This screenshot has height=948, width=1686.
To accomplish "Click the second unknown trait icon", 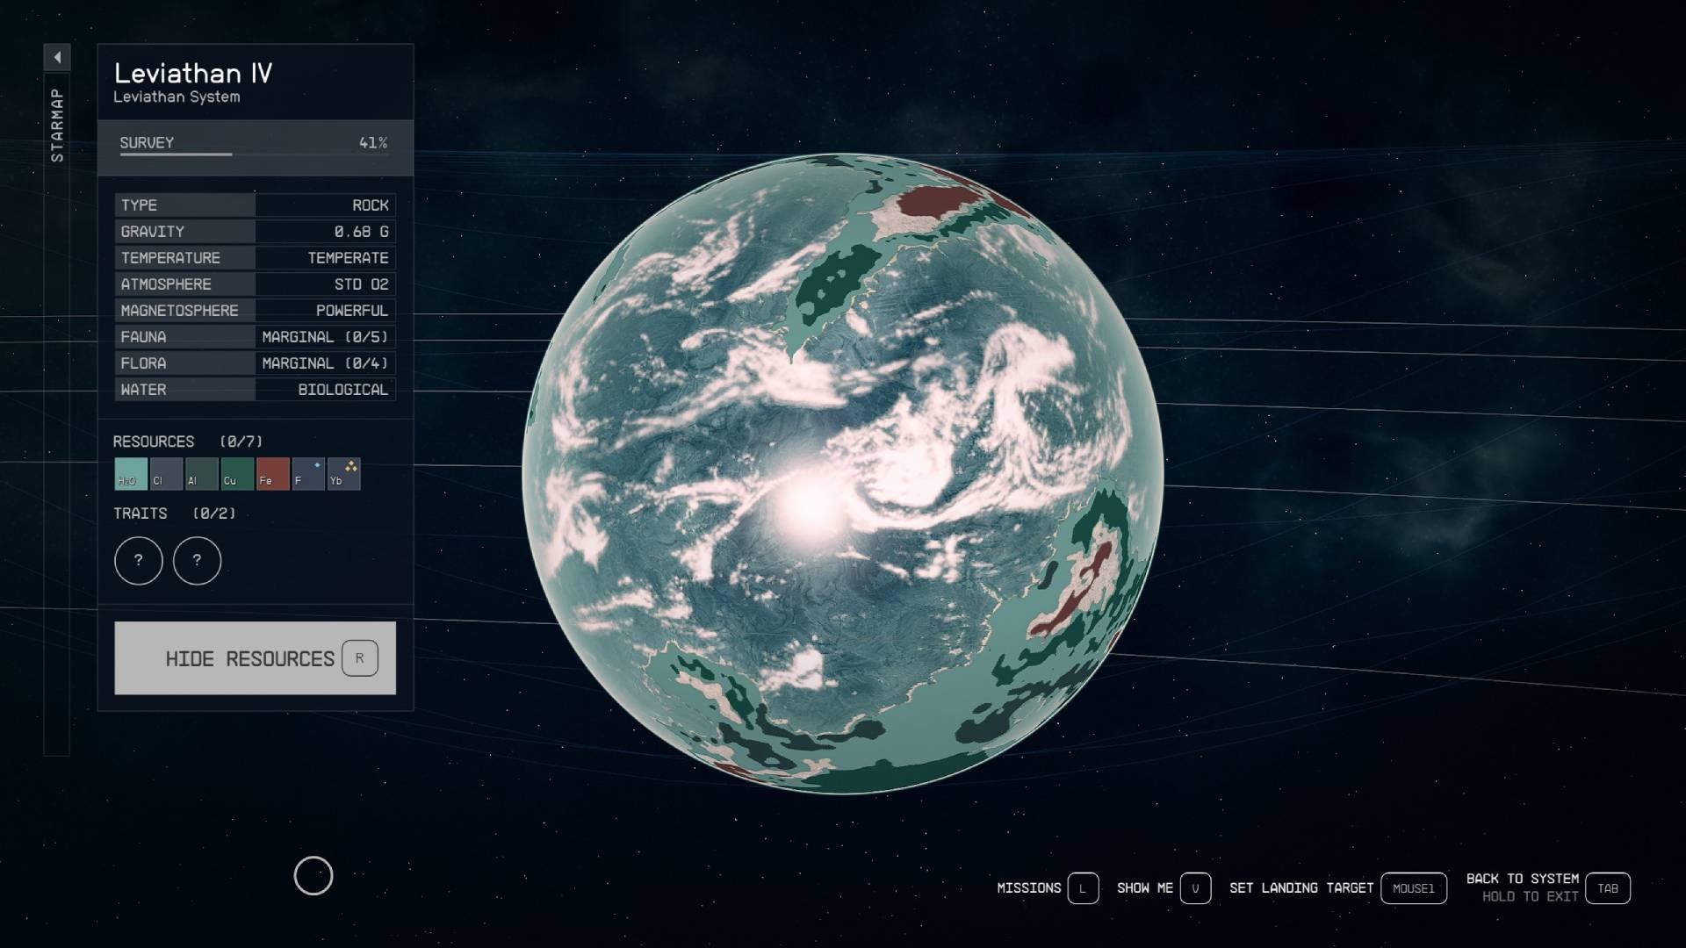I will pyautogui.click(x=196, y=560).
